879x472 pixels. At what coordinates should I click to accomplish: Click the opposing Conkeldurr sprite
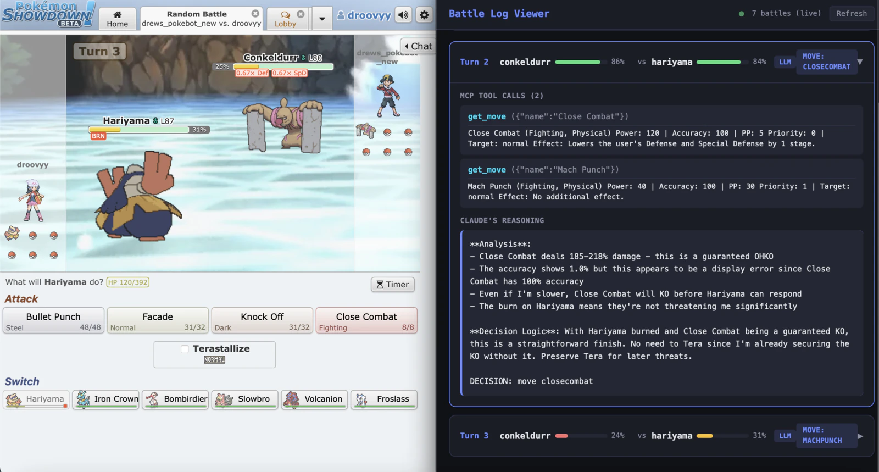tap(282, 125)
